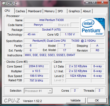The height and width of the screenshot is (106, 110).
Task: Click the Bus Speed value 199.5 MHz
Action: [36, 76]
